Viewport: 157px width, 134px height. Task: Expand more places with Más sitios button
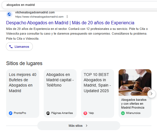(x=79, y=126)
